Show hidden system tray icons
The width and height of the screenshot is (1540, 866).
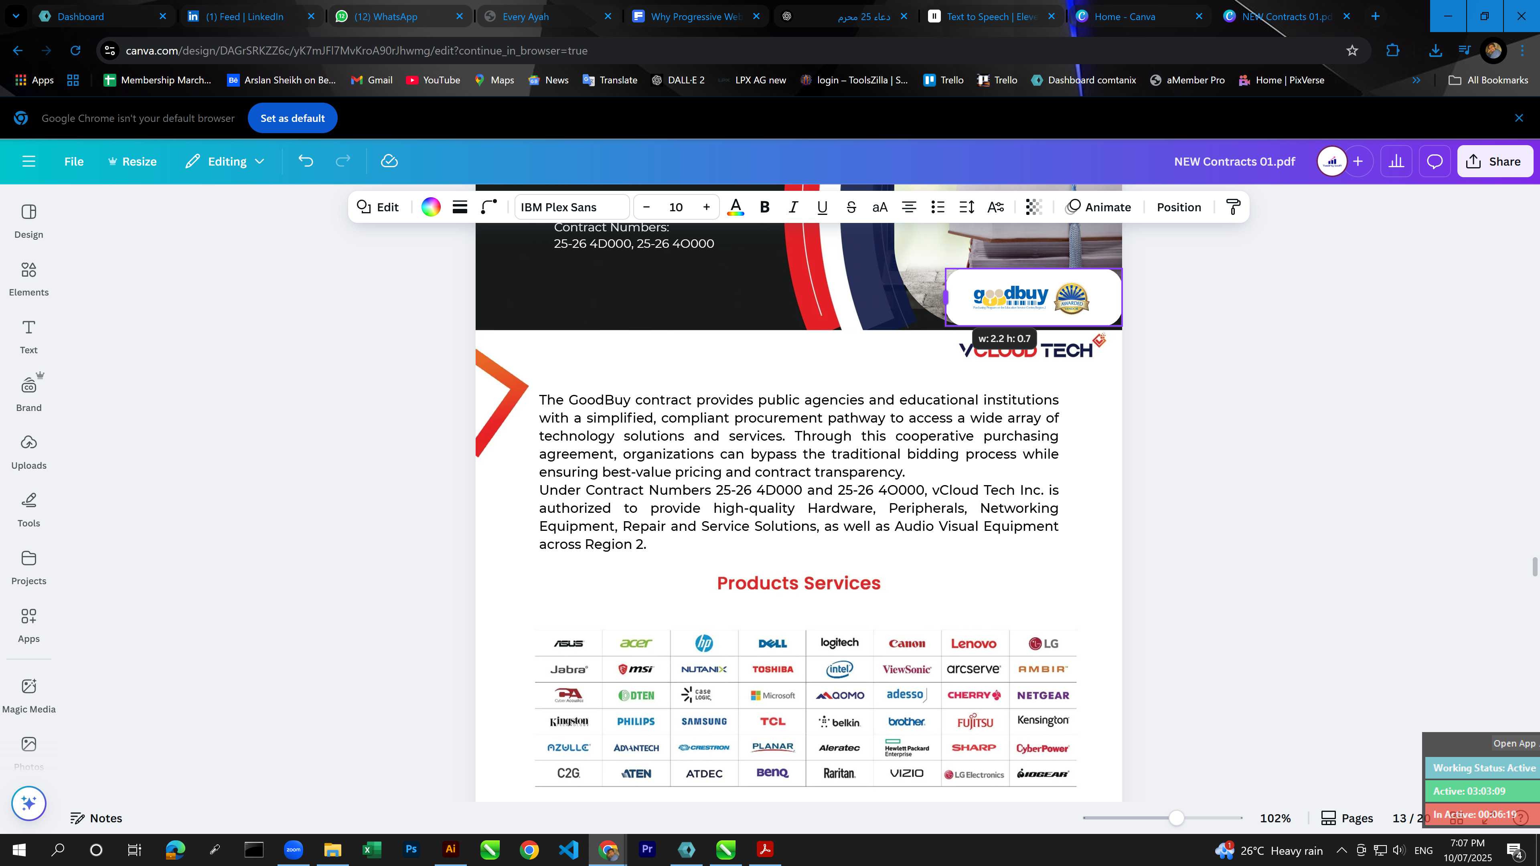pos(1341,850)
